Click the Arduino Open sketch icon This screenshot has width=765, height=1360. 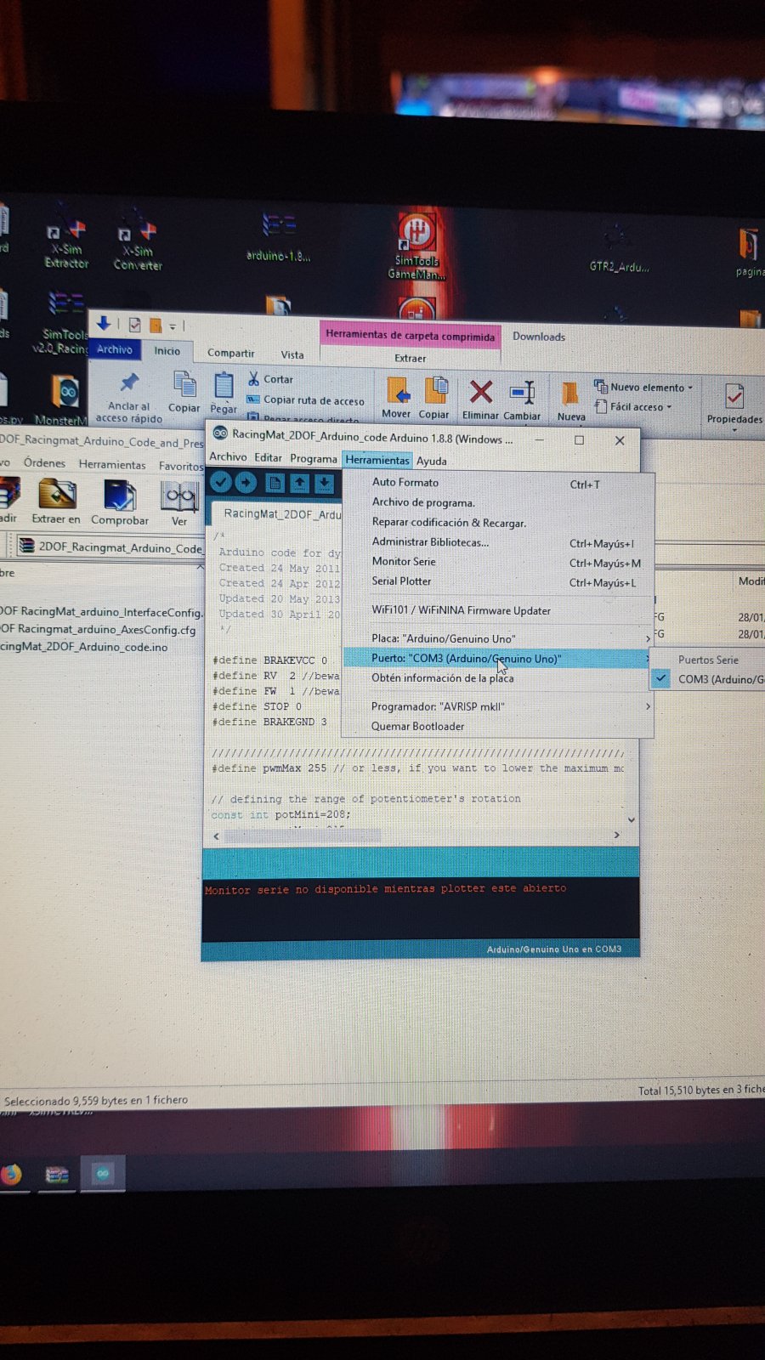tap(299, 483)
